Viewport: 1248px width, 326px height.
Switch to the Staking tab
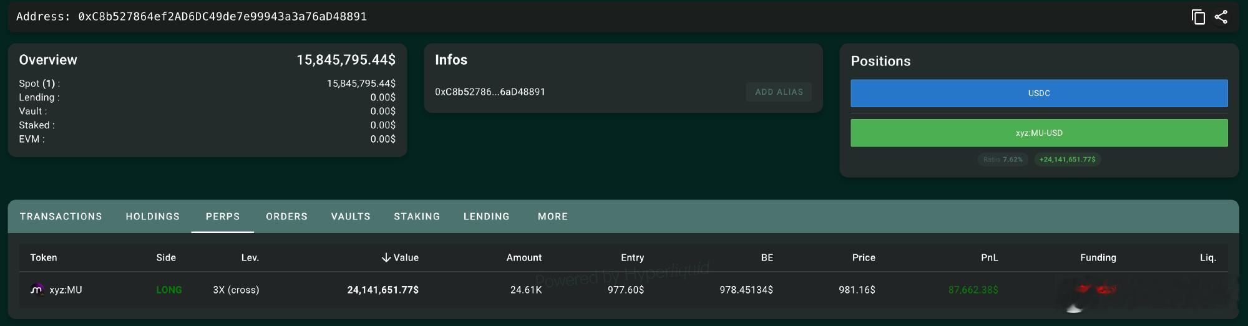417,216
